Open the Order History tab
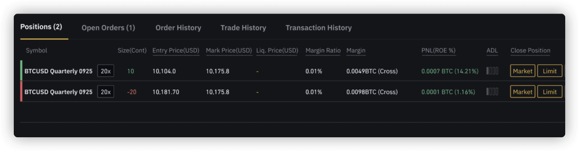Screen dimensions: 579x151 point(178,28)
